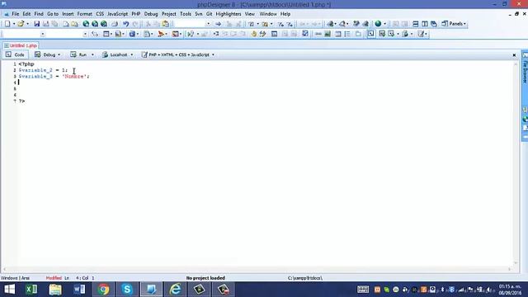Viewport: 528px width, 297px height.
Task: Open Google Chrome from the taskbar
Action: tap(104, 290)
